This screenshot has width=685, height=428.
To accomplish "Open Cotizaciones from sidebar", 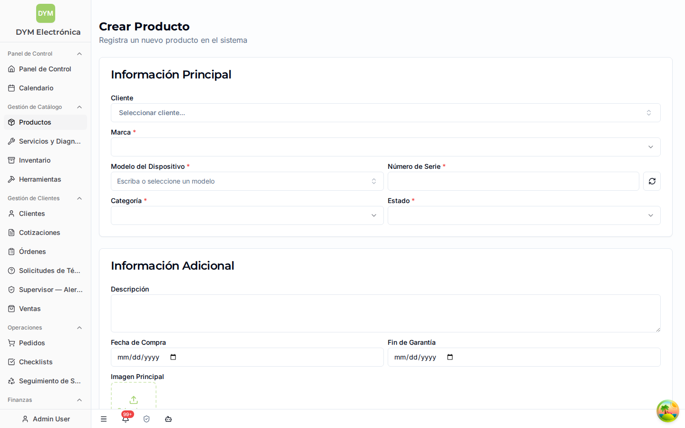I will coord(45,233).
